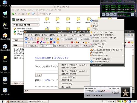
Task: Click the del.icio.us checkered icon in bookmarks toolbar
Action: point(41,42)
